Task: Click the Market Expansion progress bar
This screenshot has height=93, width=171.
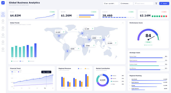Action: (148, 62)
